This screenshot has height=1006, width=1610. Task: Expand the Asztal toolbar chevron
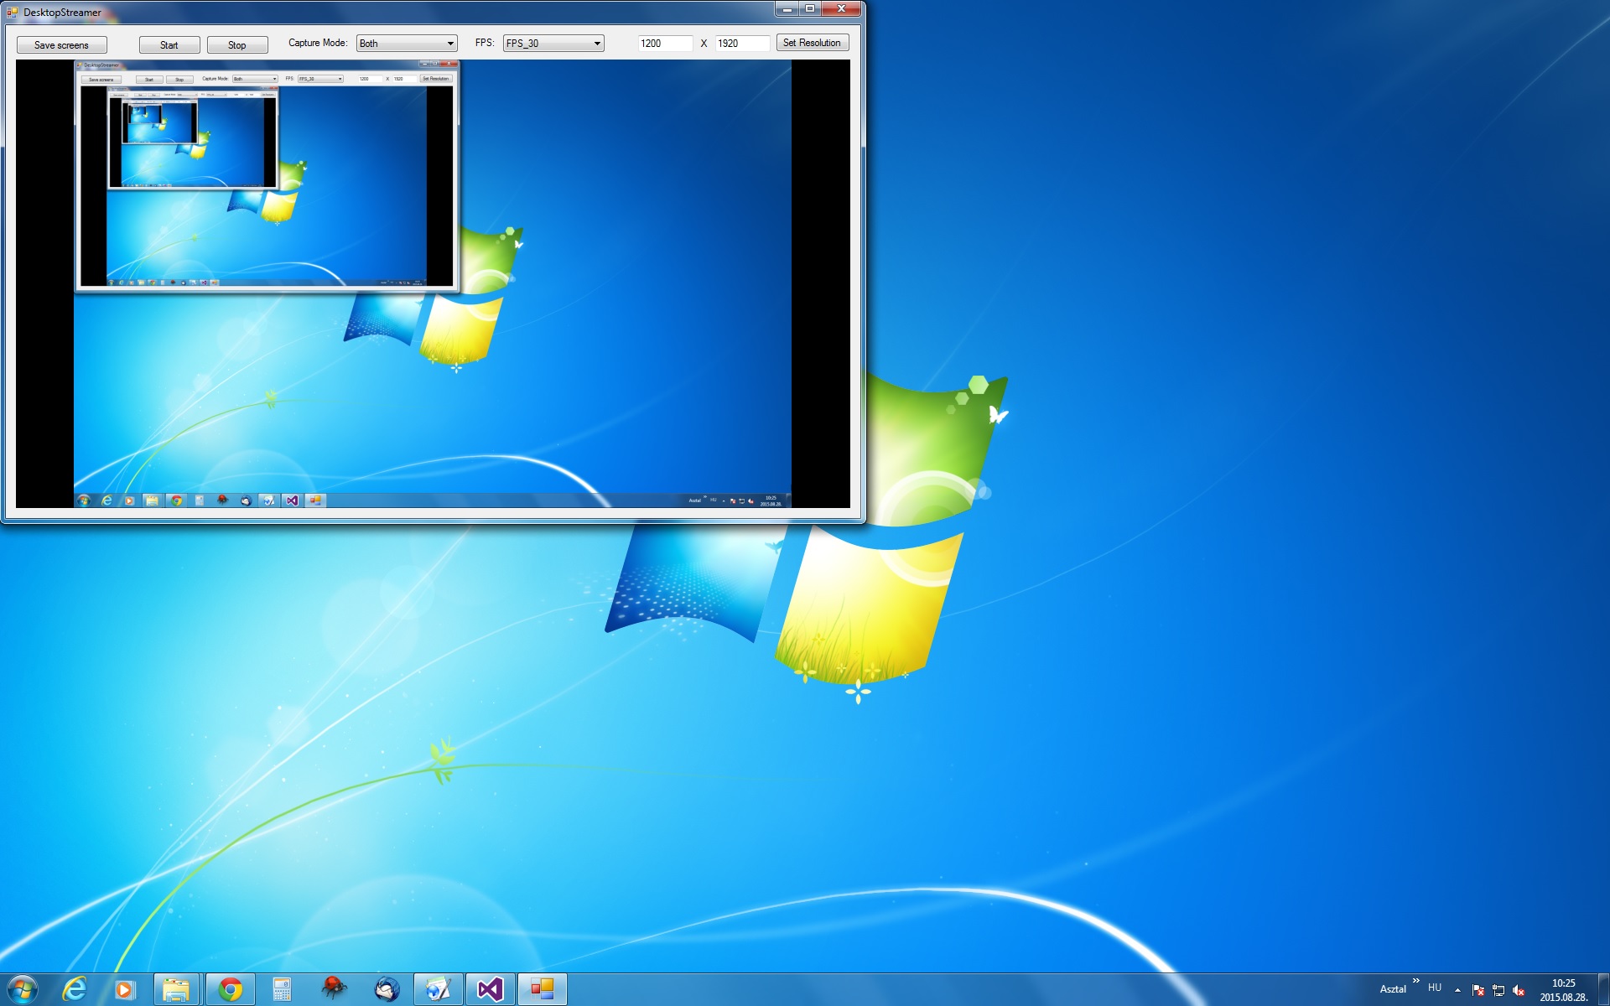coord(1416,981)
